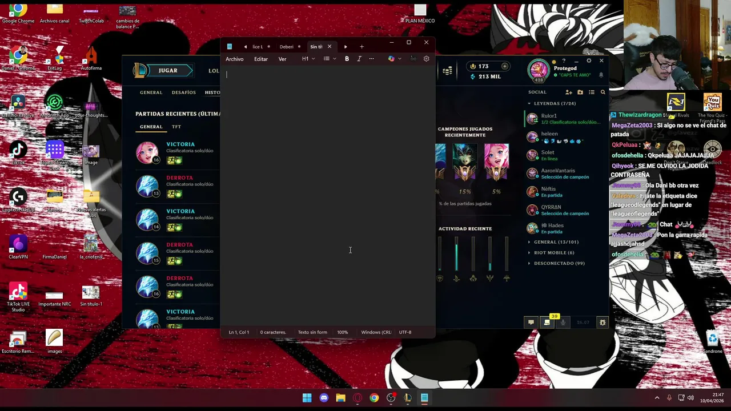Select friend AaronVantaris in friends list
731x411 pixels.
tap(565, 174)
